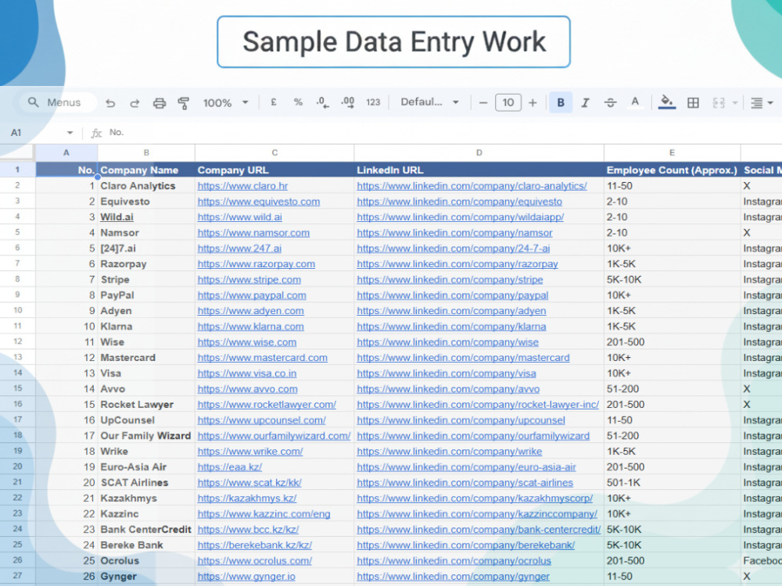Open the LinkedIn company/klarna link
Screen dimensions: 782x586
point(451,327)
